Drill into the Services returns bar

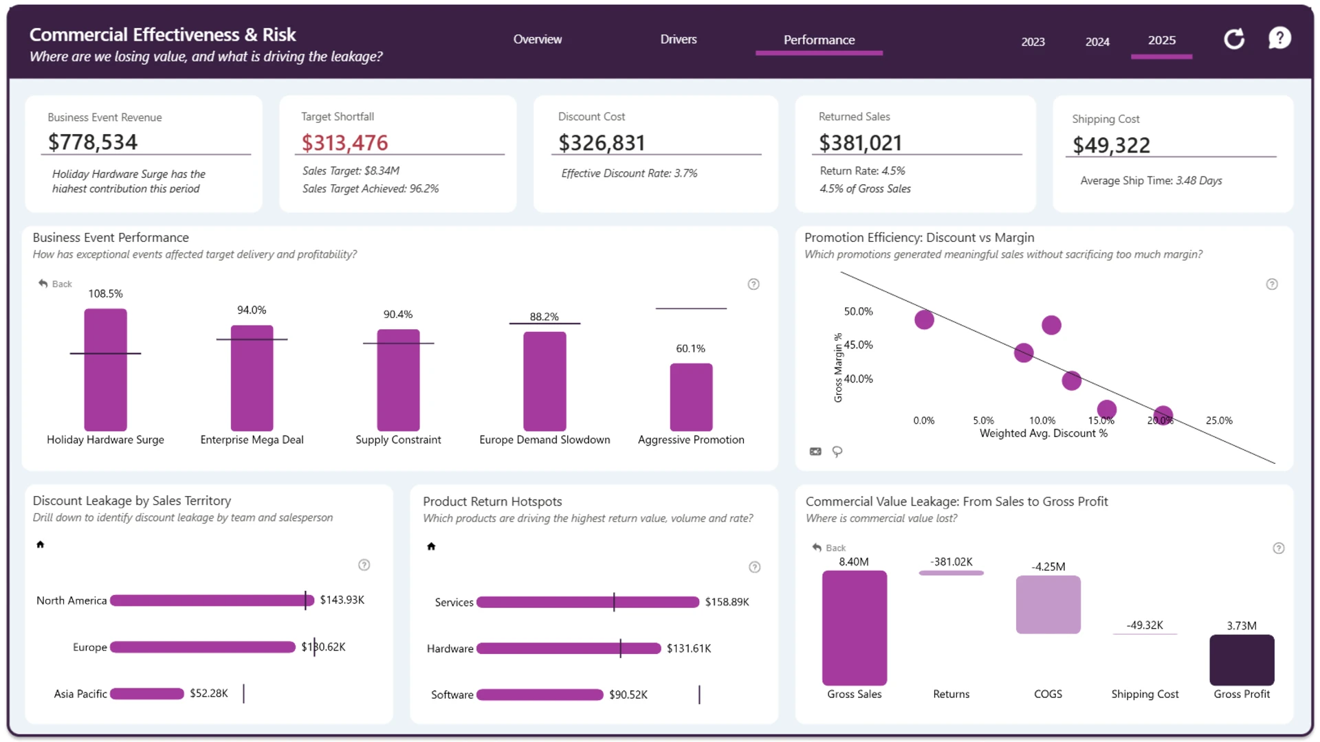(x=588, y=603)
